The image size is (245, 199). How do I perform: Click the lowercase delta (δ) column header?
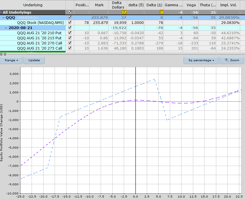pyautogui.click(x=136, y=5)
